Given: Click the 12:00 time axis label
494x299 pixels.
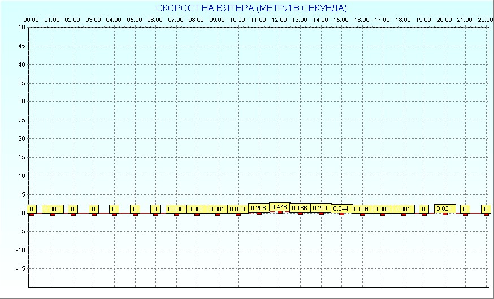Looking at the screenshot, I should point(279,20).
